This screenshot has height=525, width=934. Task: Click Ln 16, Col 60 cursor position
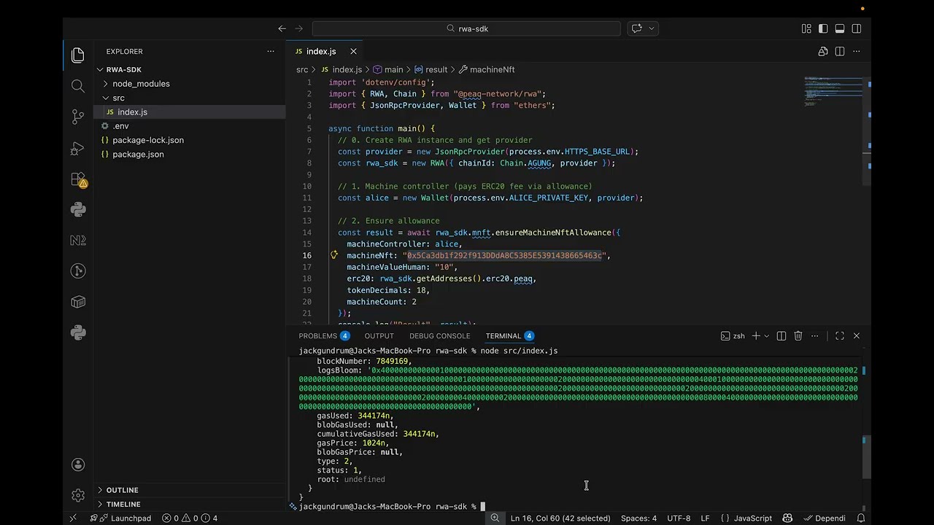560,518
